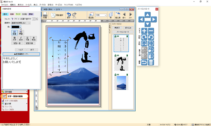The image size is (211, 126).
Task: Toggle bold 太字 text style
Action: pos(14,39)
